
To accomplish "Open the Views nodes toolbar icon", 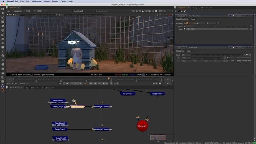I will click(x=3, y=60).
